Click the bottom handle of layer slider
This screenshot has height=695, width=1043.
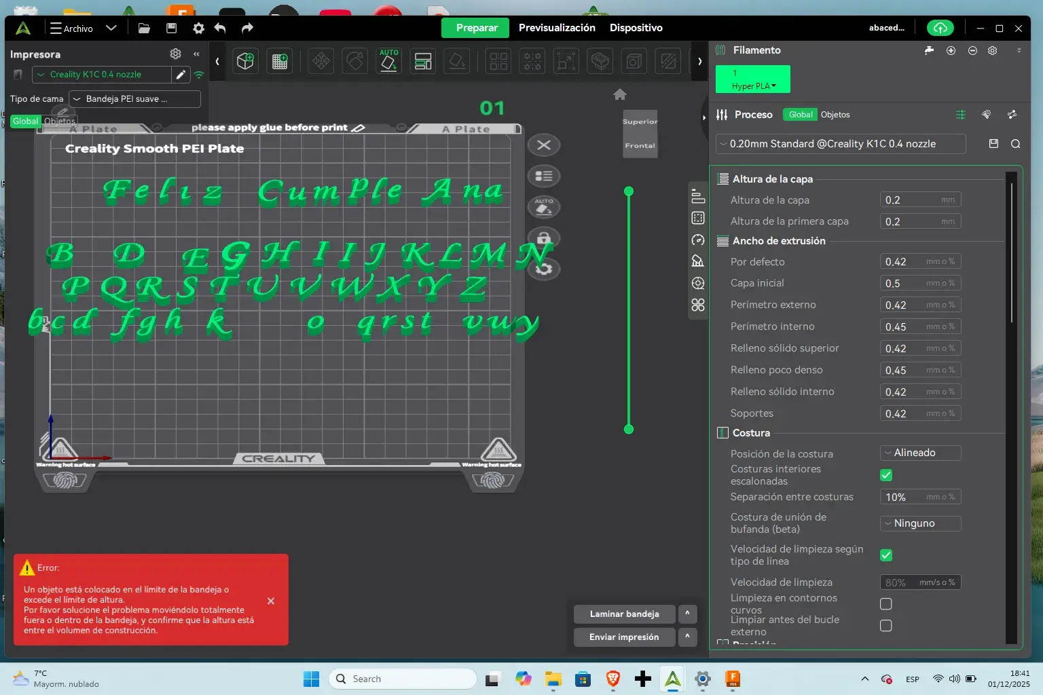(x=629, y=429)
